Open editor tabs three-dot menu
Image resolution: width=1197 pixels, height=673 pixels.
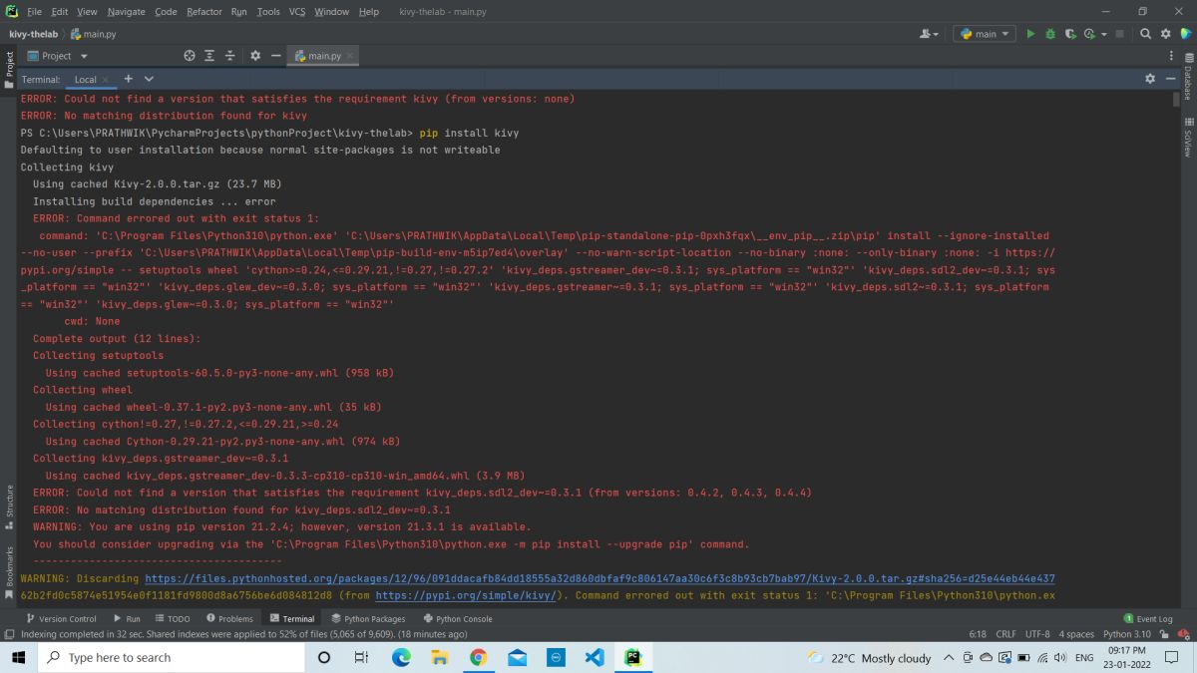(1171, 56)
